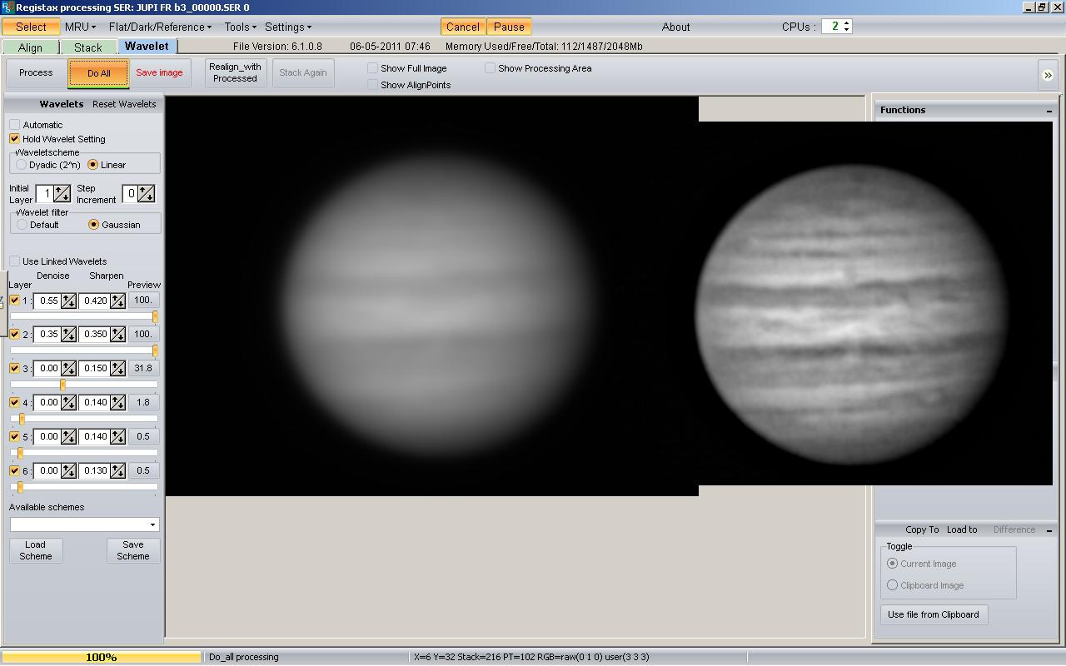The image size is (1066, 666).
Task: Click the Save Scheme button
Action: pyautogui.click(x=133, y=550)
